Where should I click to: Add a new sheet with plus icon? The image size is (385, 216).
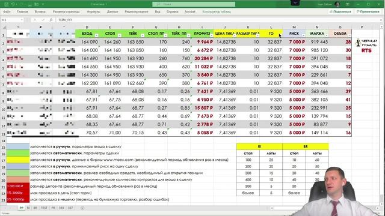point(82,208)
